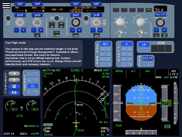Viewport: 182px width, 137px height.
Task: Toggle the EXPED button
Action: tap(76, 35)
